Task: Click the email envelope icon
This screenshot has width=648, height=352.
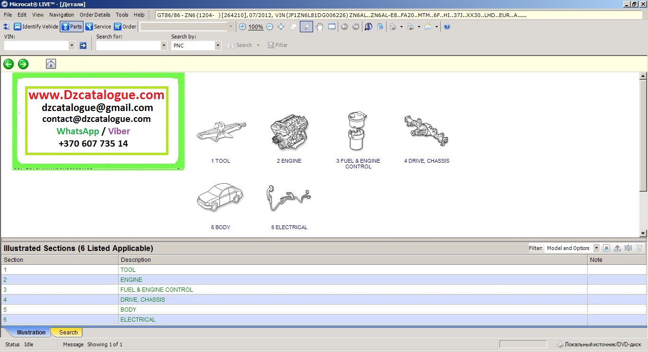Action: [x=428, y=27]
